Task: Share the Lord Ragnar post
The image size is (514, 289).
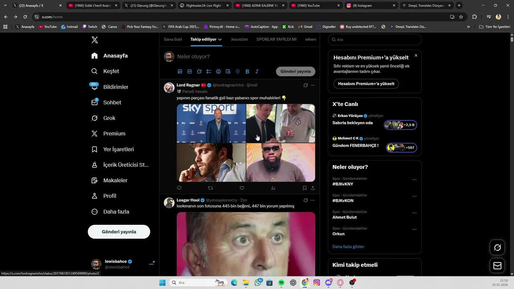Action: [x=313, y=188]
